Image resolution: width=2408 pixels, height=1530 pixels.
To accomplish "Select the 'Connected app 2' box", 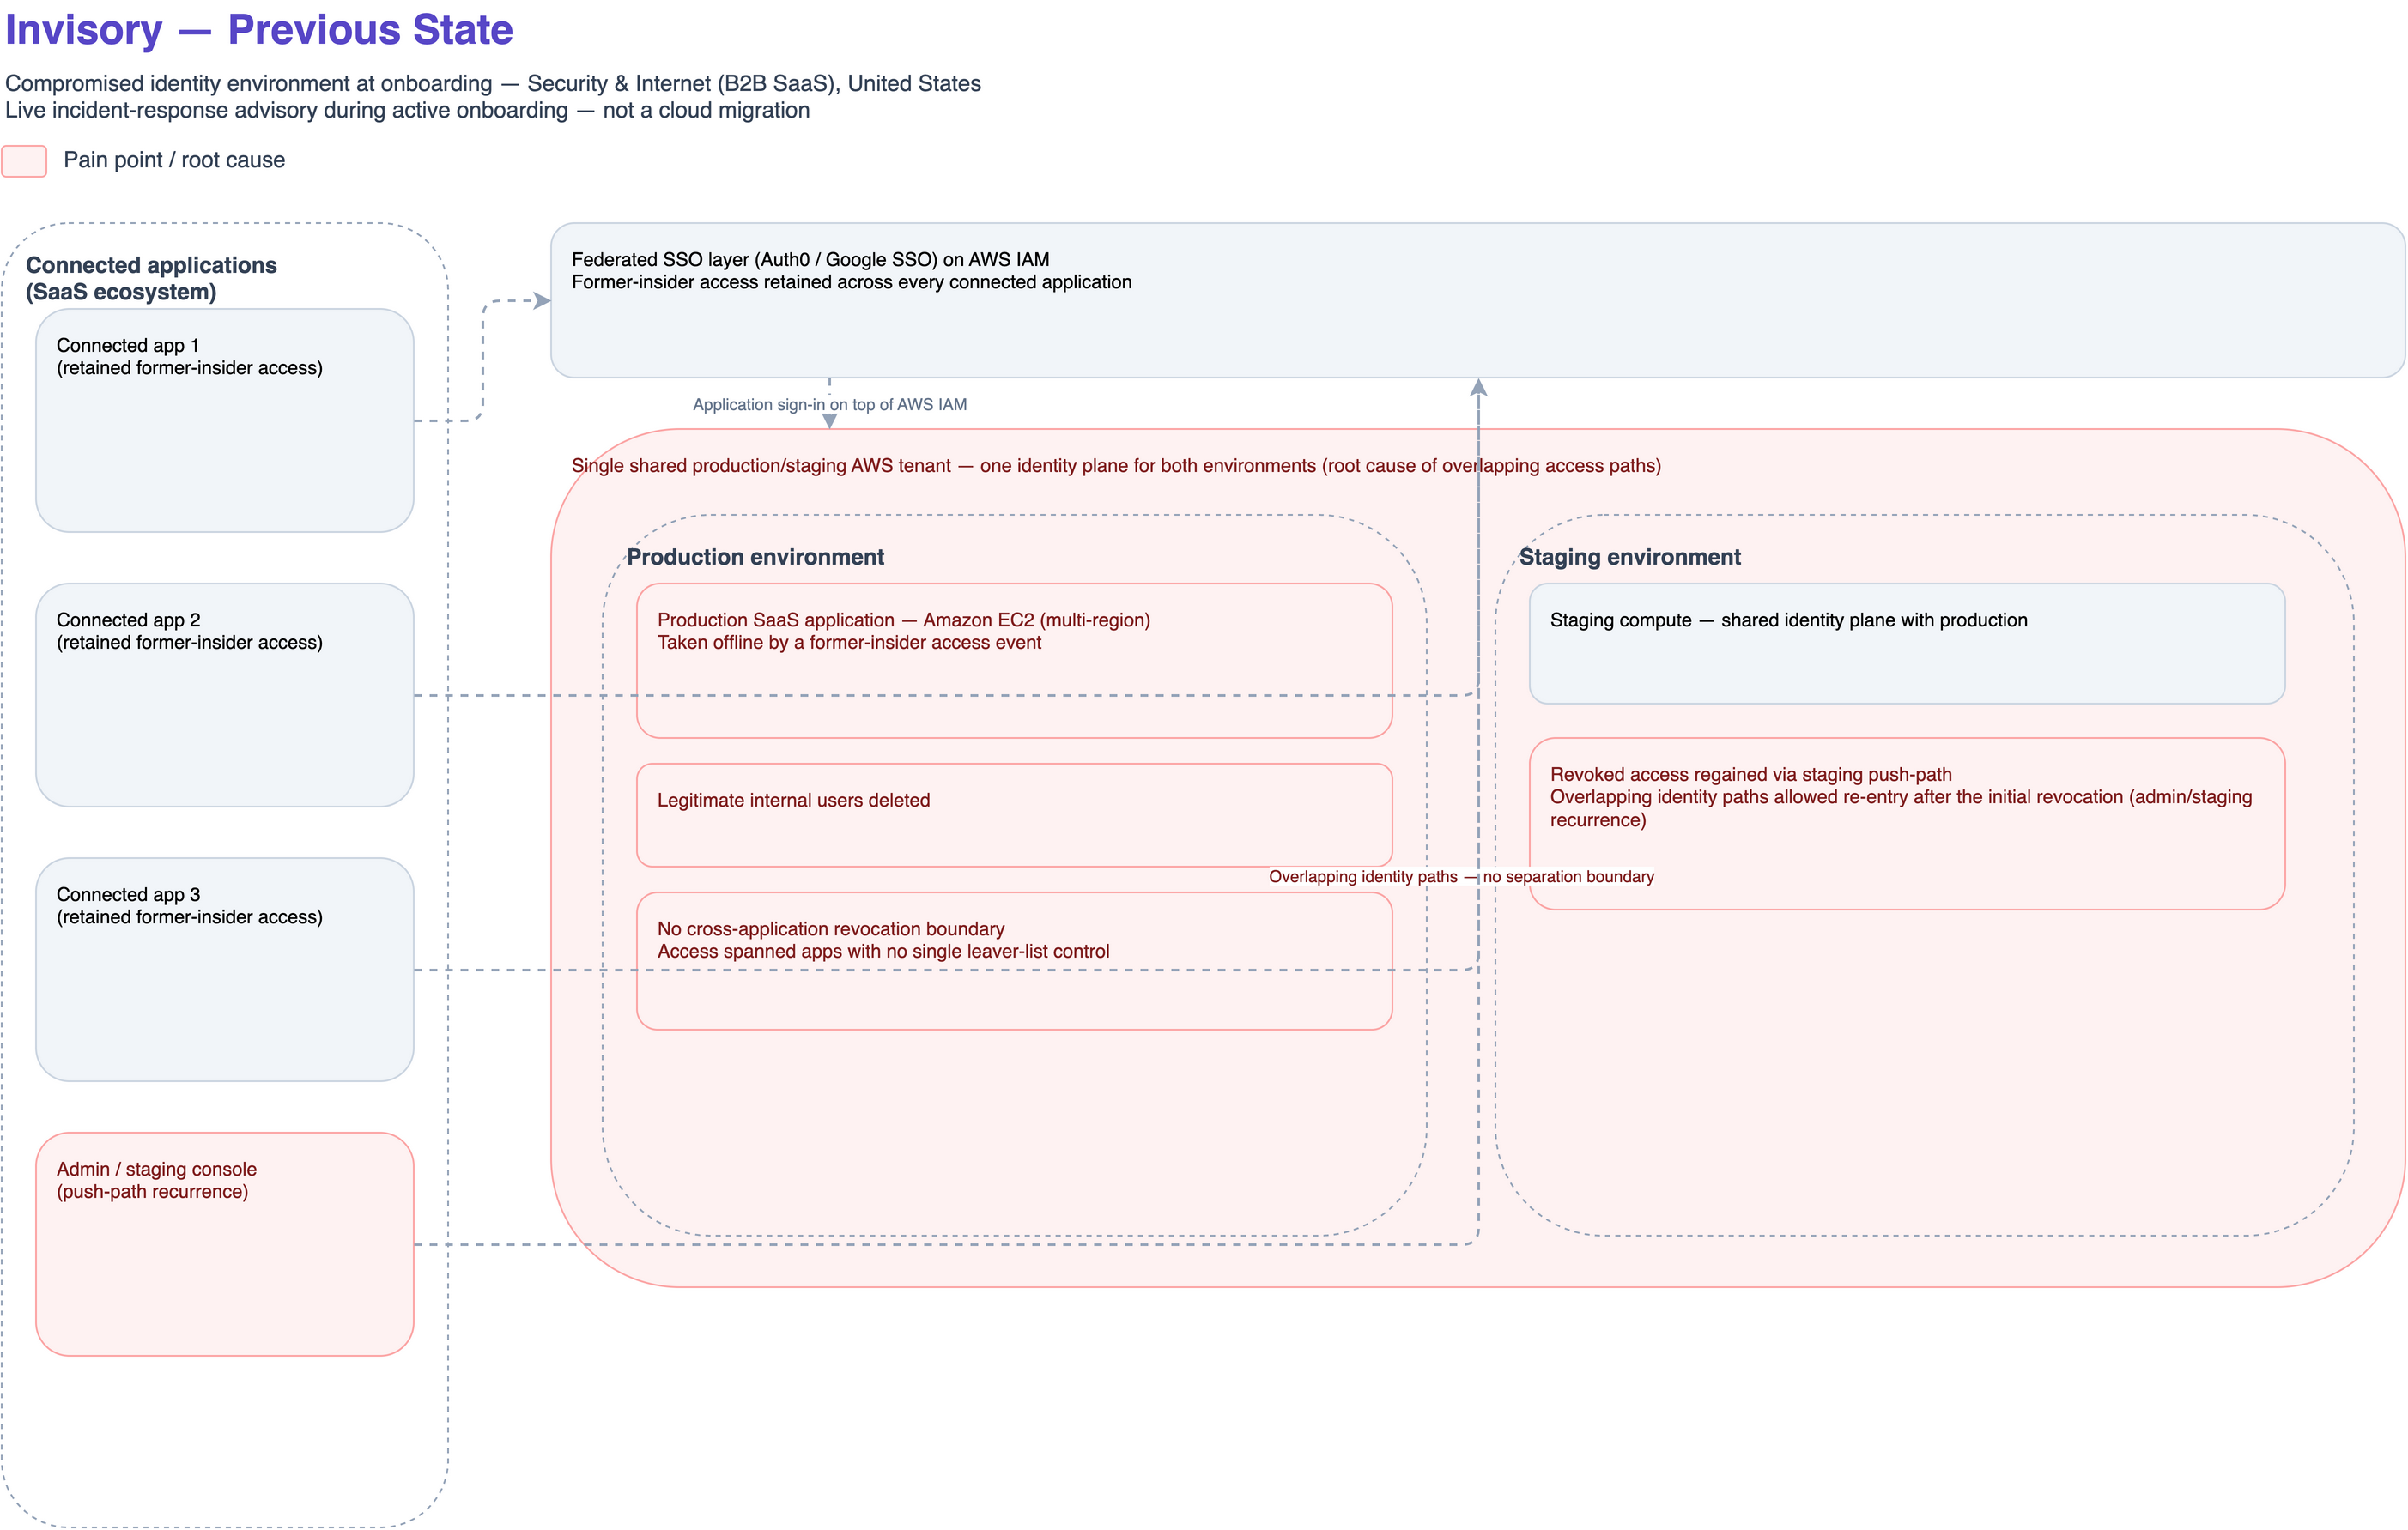I will coord(225,694).
